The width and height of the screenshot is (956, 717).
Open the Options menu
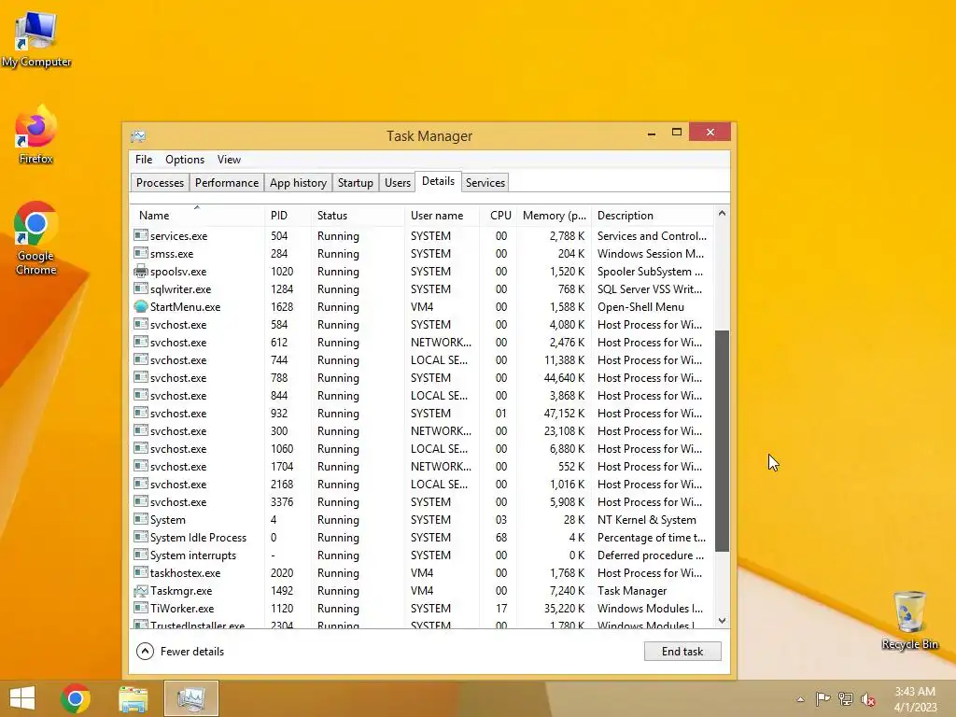(x=185, y=159)
